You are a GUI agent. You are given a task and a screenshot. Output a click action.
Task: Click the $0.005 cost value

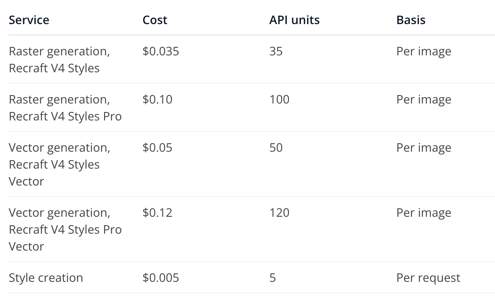[x=161, y=278]
